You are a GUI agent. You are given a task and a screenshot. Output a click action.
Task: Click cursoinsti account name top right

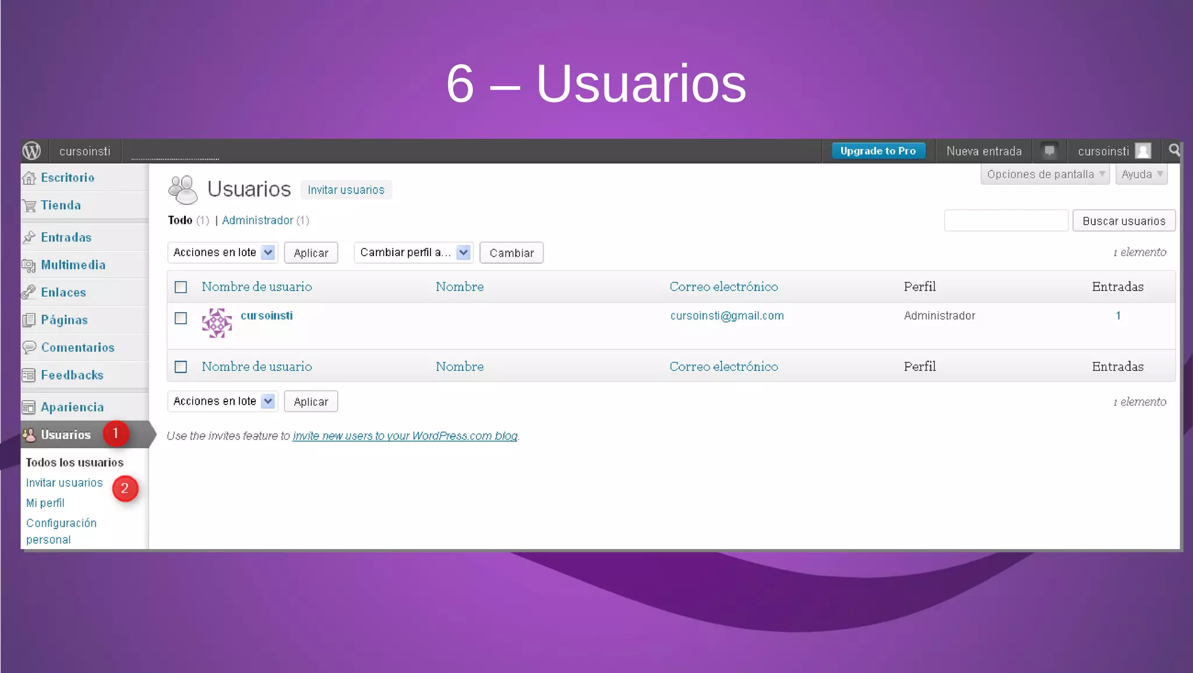(1103, 151)
